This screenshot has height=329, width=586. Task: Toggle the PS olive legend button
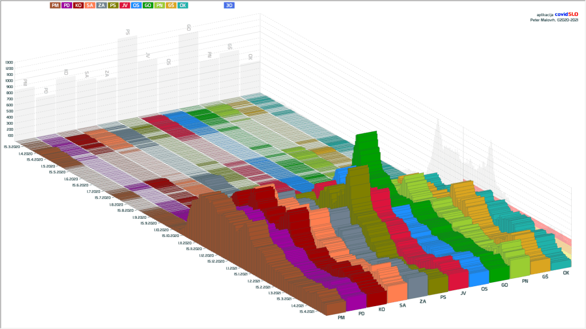point(113,5)
